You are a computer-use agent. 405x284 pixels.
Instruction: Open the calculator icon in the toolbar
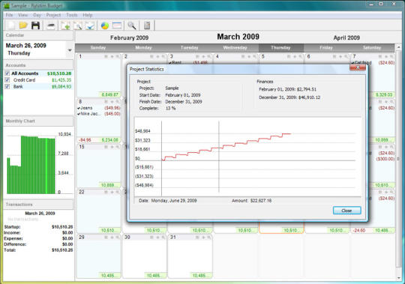click(147, 25)
